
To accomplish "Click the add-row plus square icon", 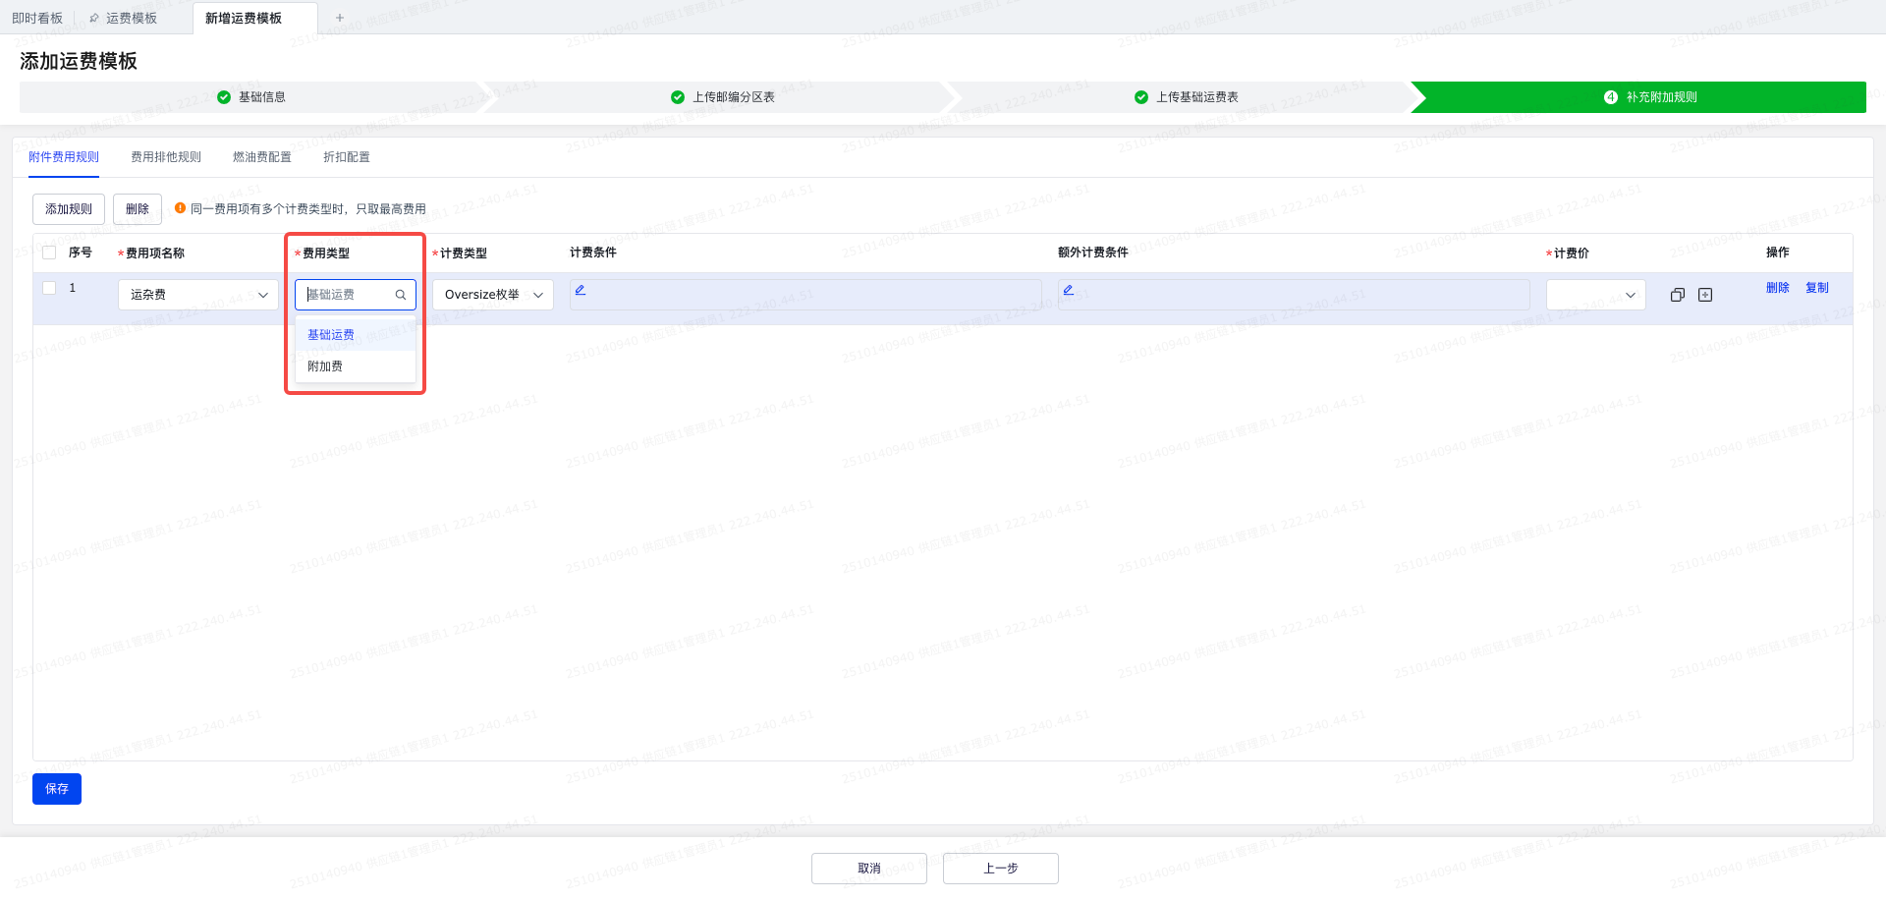I will pos(1705,295).
